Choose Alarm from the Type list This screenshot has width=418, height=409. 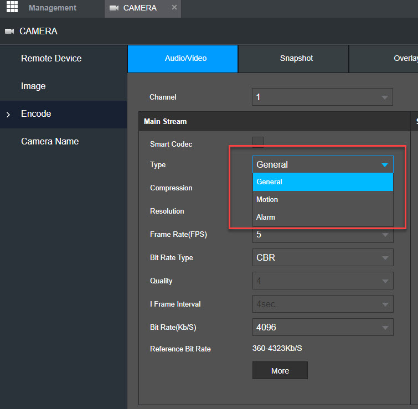click(323, 217)
